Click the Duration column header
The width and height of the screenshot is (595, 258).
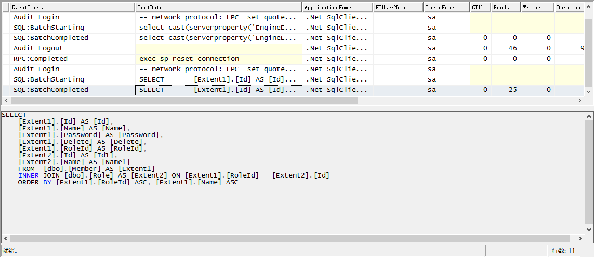[x=569, y=7]
